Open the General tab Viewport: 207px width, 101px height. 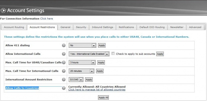[65, 27]
